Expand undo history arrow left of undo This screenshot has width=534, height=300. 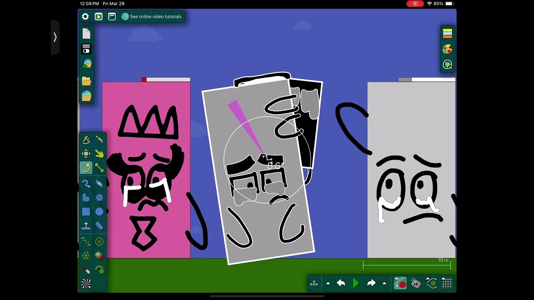(x=328, y=284)
